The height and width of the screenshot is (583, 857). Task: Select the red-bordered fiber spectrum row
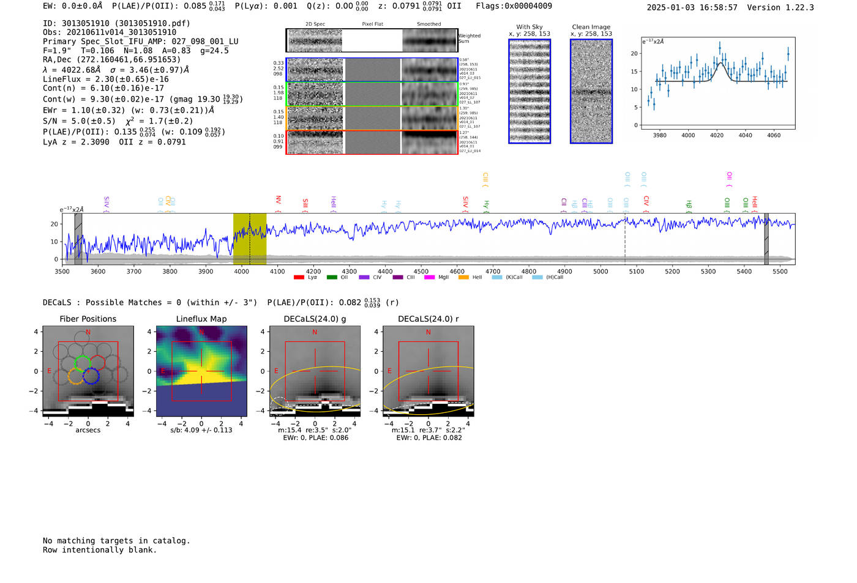point(372,143)
